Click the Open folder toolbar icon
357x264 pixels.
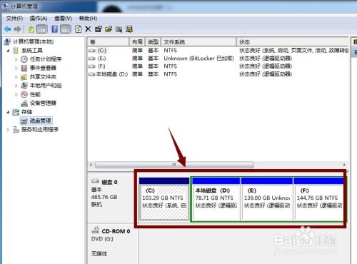(x=109, y=29)
